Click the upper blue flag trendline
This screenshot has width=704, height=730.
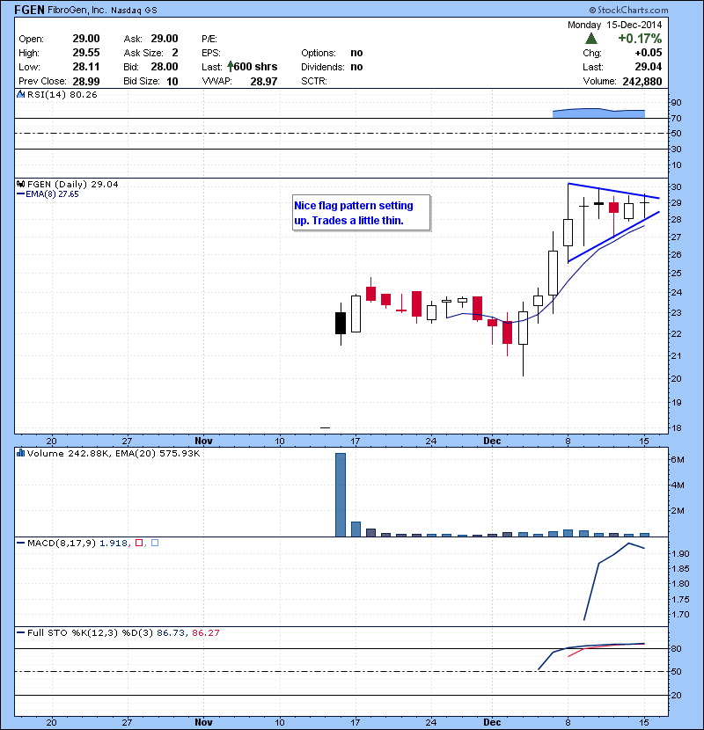(x=613, y=191)
